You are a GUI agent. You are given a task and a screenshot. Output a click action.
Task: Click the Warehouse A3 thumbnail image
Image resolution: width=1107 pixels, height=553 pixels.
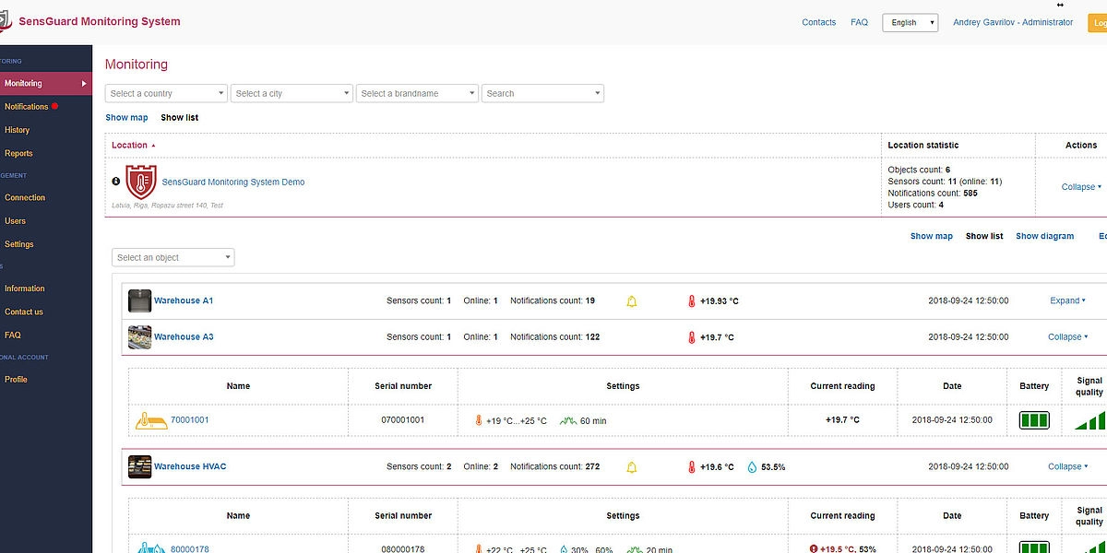pos(139,337)
